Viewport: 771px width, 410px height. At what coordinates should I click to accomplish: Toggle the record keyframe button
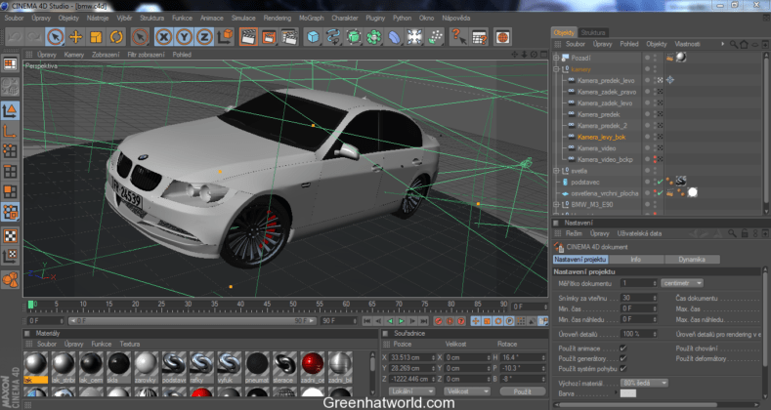click(x=438, y=321)
